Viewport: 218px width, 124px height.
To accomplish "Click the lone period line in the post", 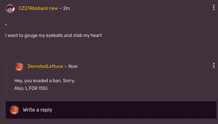I will click(6, 25).
